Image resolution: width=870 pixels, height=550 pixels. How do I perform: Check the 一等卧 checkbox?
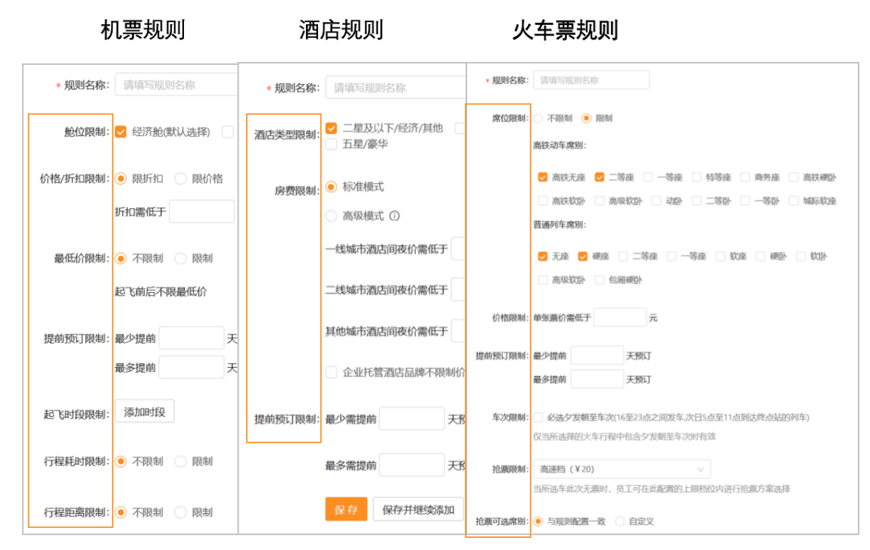(x=745, y=200)
